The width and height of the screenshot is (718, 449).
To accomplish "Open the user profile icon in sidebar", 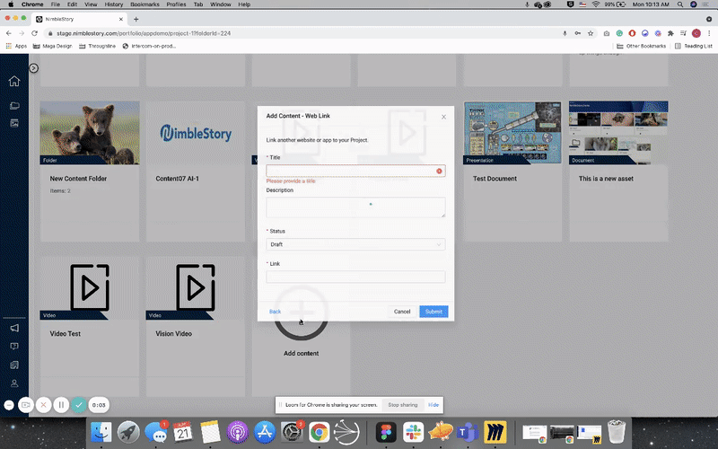I will tap(14, 383).
